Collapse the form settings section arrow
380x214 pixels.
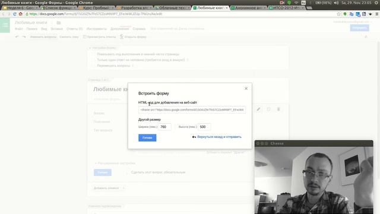point(90,48)
